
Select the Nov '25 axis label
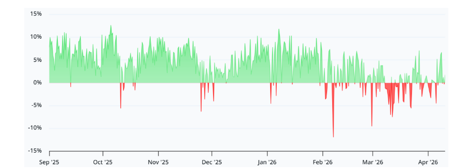(x=158, y=162)
